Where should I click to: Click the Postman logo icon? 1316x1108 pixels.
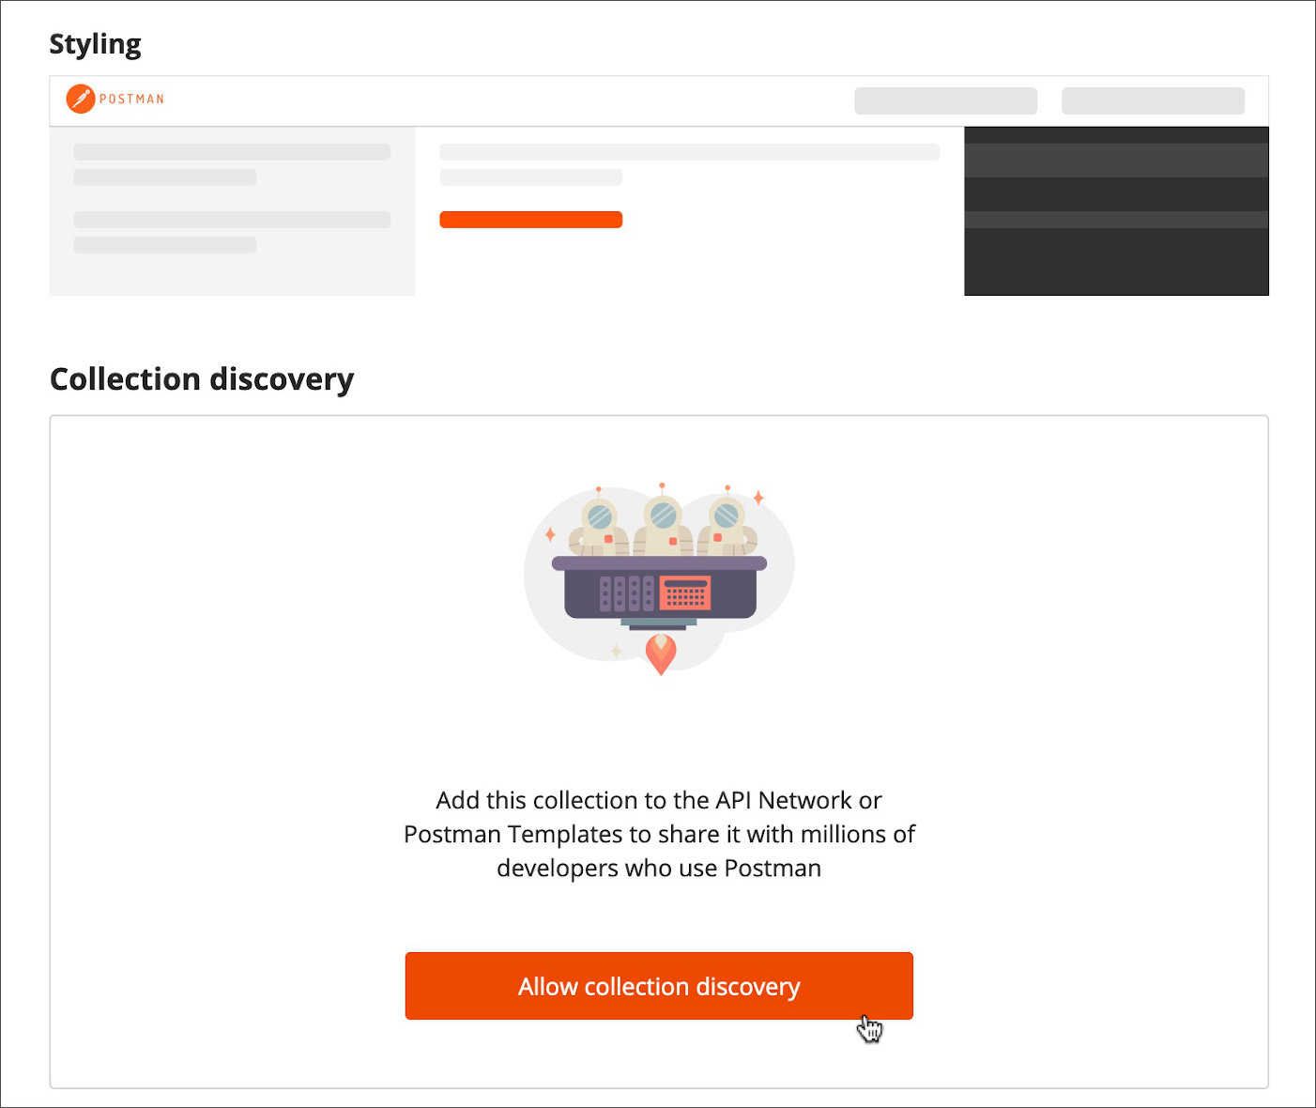pos(81,99)
